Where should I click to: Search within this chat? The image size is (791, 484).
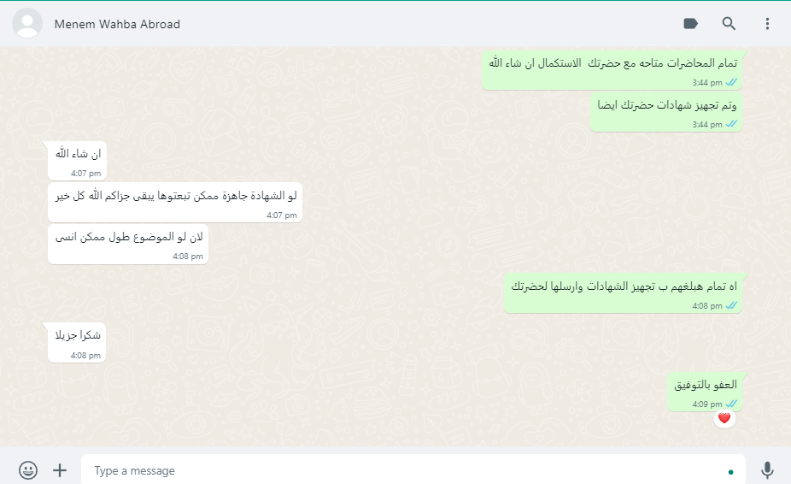pyautogui.click(x=729, y=24)
